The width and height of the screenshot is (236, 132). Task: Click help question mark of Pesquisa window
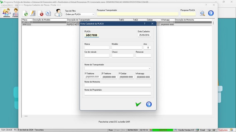click(x=206, y=5)
